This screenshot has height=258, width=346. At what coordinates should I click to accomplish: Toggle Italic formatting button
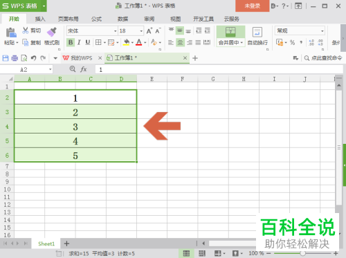[79, 42]
